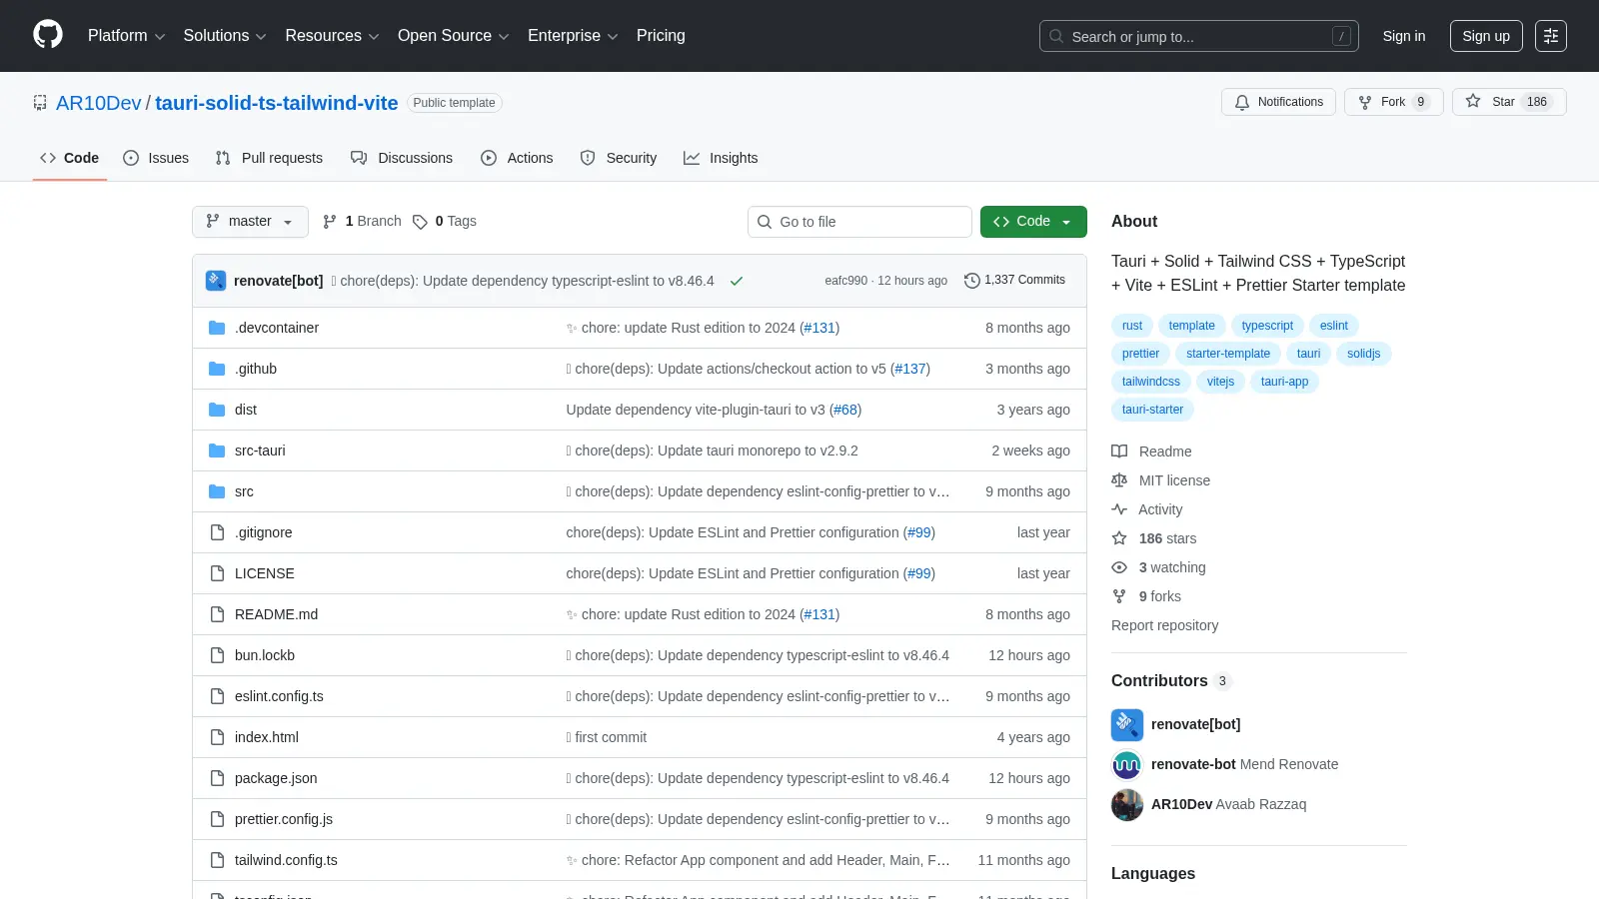Fork this repository
The height and width of the screenshot is (899, 1599).
point(1393,102)
